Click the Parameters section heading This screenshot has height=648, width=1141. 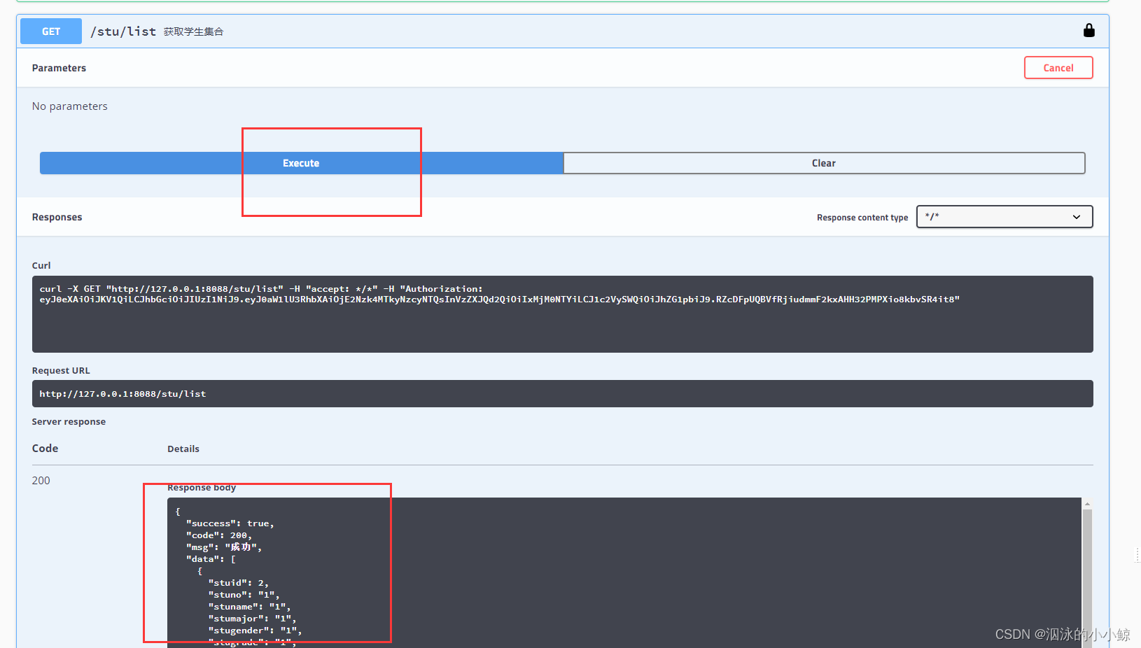(x=59, y=68)
